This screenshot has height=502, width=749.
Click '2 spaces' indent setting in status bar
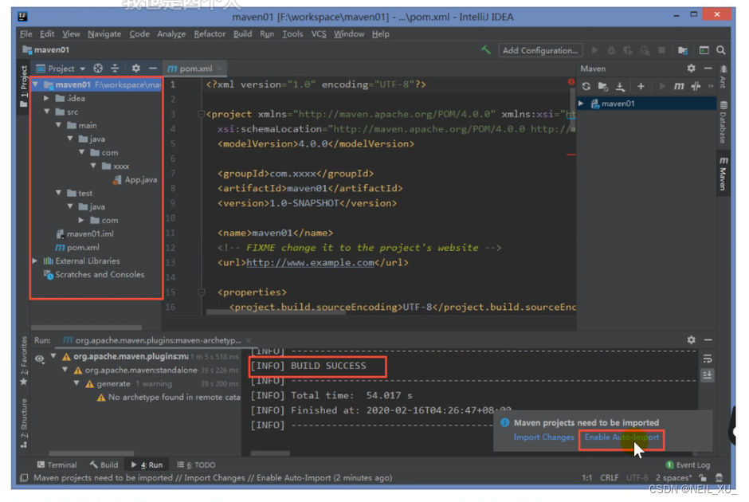click(673, 477)
